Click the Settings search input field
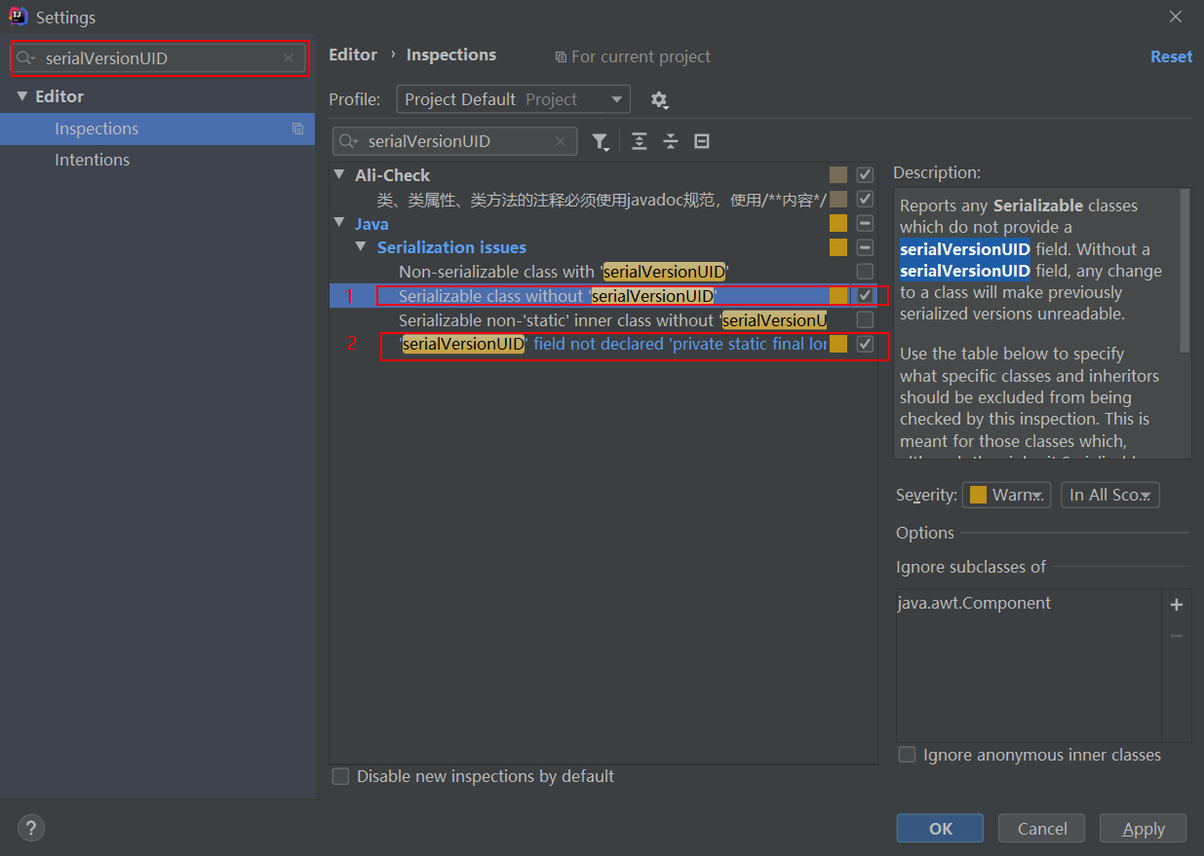1204x856 pixels. (x=160, y=58)
